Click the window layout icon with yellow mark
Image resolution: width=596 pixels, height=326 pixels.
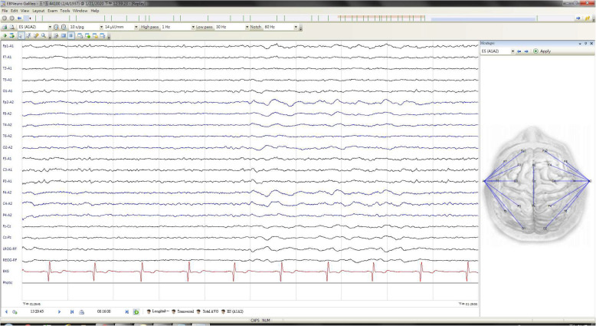(x=95, y=36)
